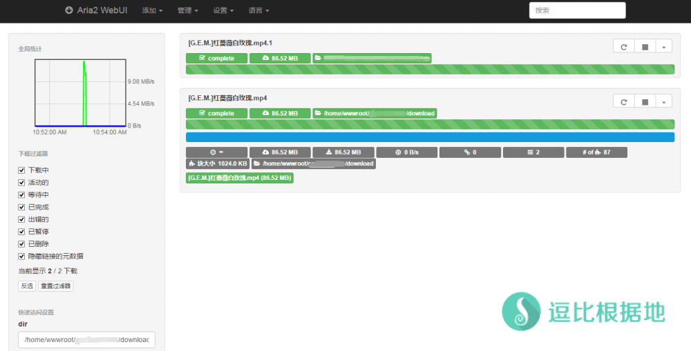Restart the second 红蔷薇白玫瑰.mp4 download
This screenshot has width=691, height=351.
coord(623,101)
